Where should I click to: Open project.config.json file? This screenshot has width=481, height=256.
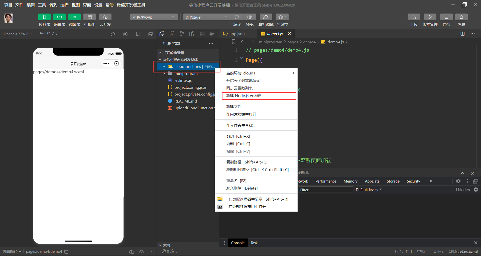(x=191, y=87)
